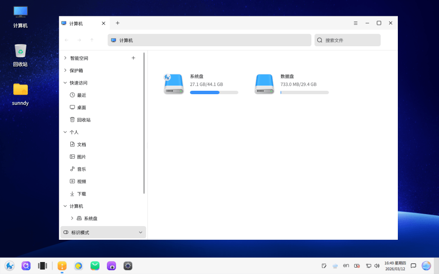Click the 733.0 MB/29.4 GB text

tap(298, 84)
